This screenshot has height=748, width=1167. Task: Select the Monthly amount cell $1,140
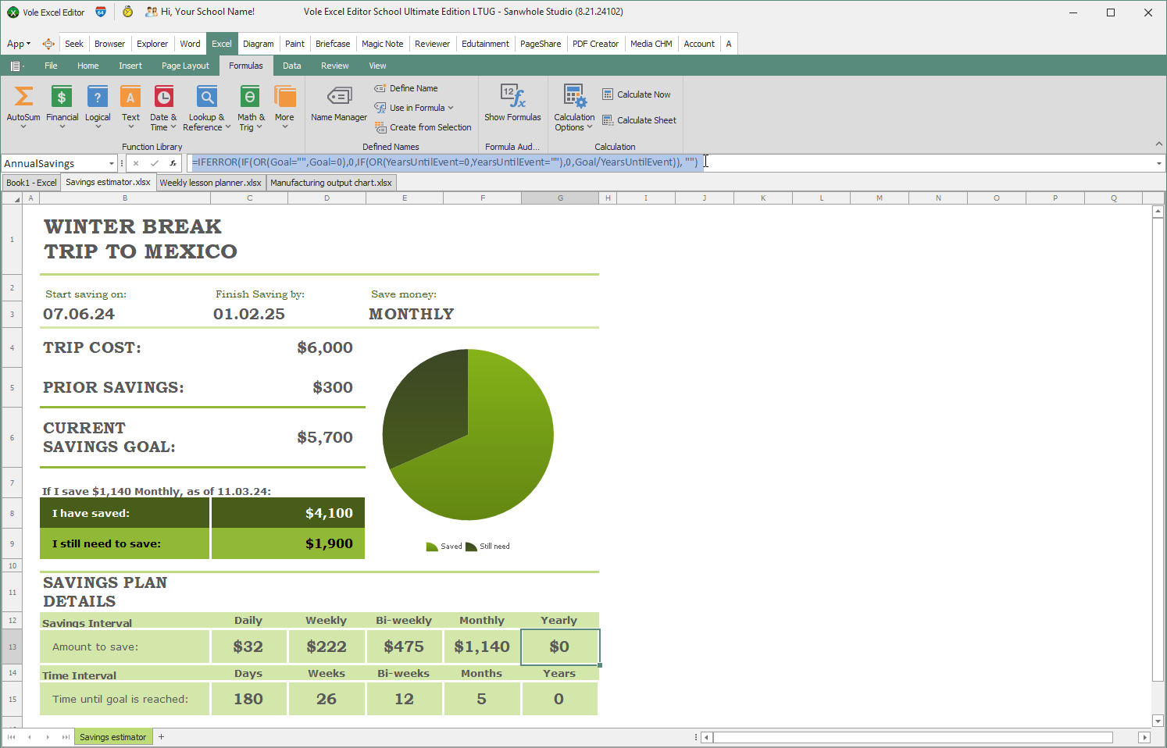[482, 646]
